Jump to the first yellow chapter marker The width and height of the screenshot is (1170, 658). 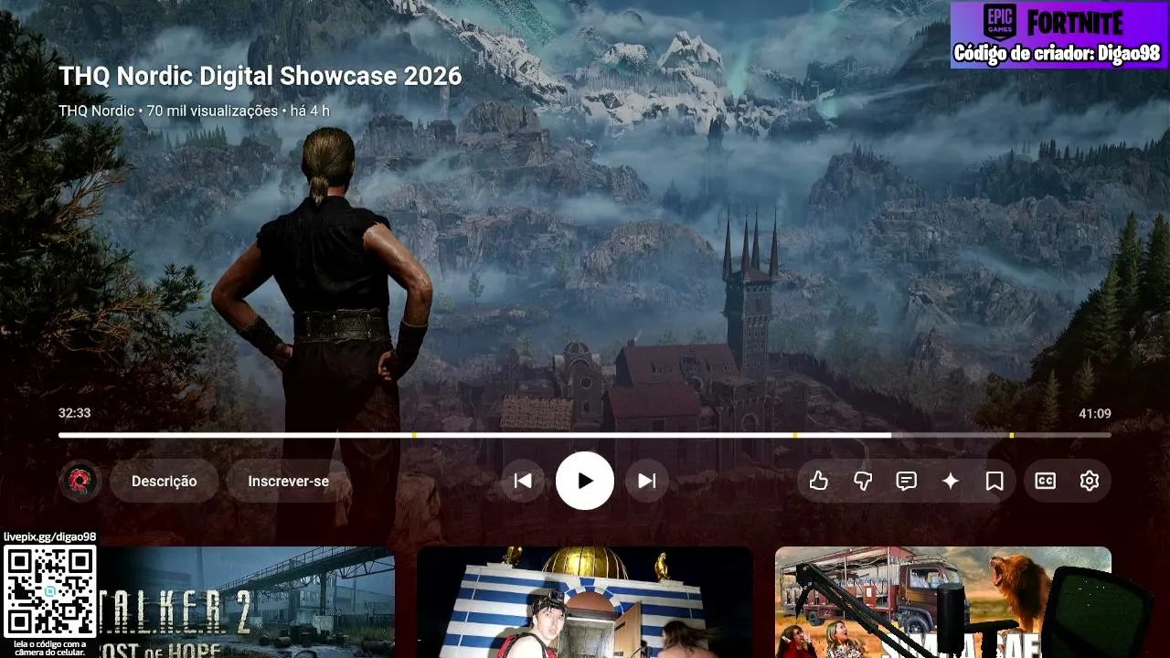(414, 435)
